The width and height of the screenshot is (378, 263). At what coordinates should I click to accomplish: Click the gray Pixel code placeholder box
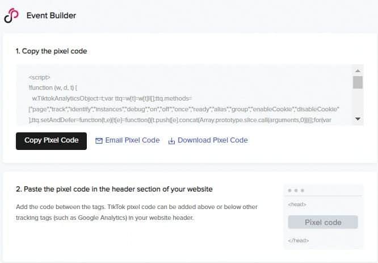pos(323,222)
